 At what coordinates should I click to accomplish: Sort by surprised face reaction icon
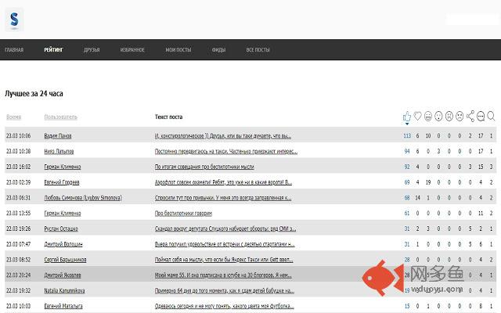(438, 117)
